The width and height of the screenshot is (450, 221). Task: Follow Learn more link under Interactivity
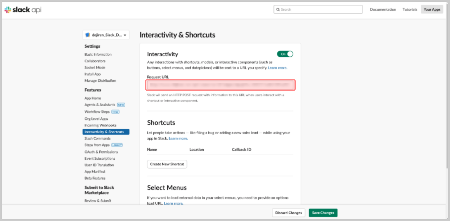point(277,68)
